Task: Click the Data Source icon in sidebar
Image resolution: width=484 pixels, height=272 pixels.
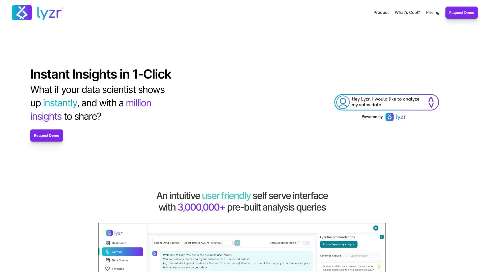Action: 107,260
